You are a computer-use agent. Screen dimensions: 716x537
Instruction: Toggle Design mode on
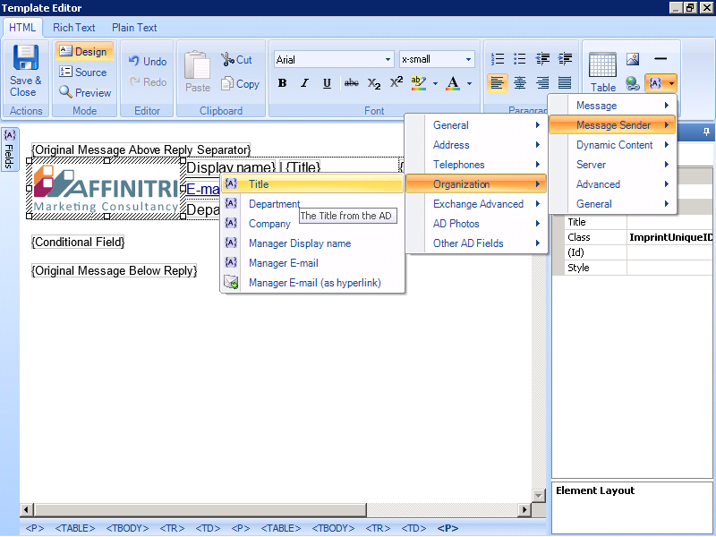(84, 51)
